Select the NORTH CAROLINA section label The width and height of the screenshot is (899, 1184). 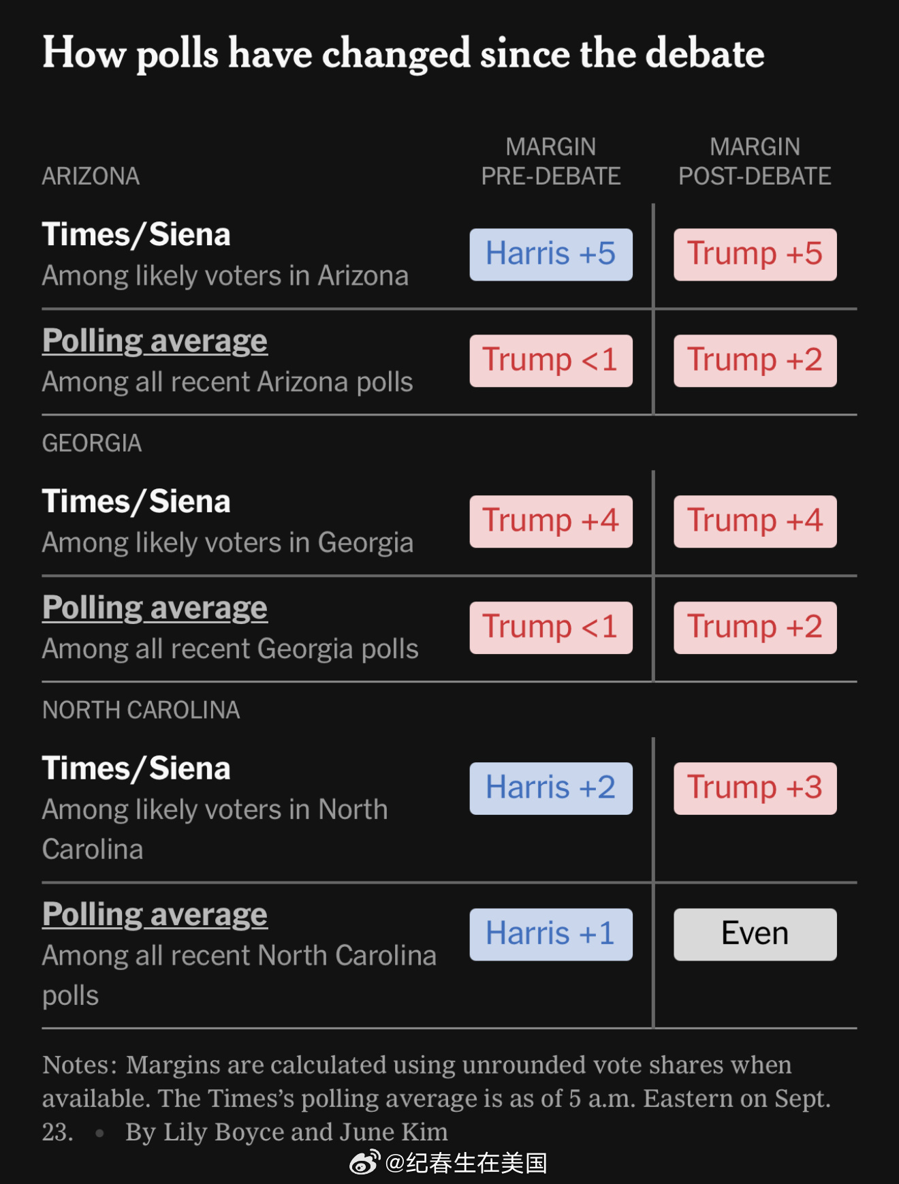(141, 711)
